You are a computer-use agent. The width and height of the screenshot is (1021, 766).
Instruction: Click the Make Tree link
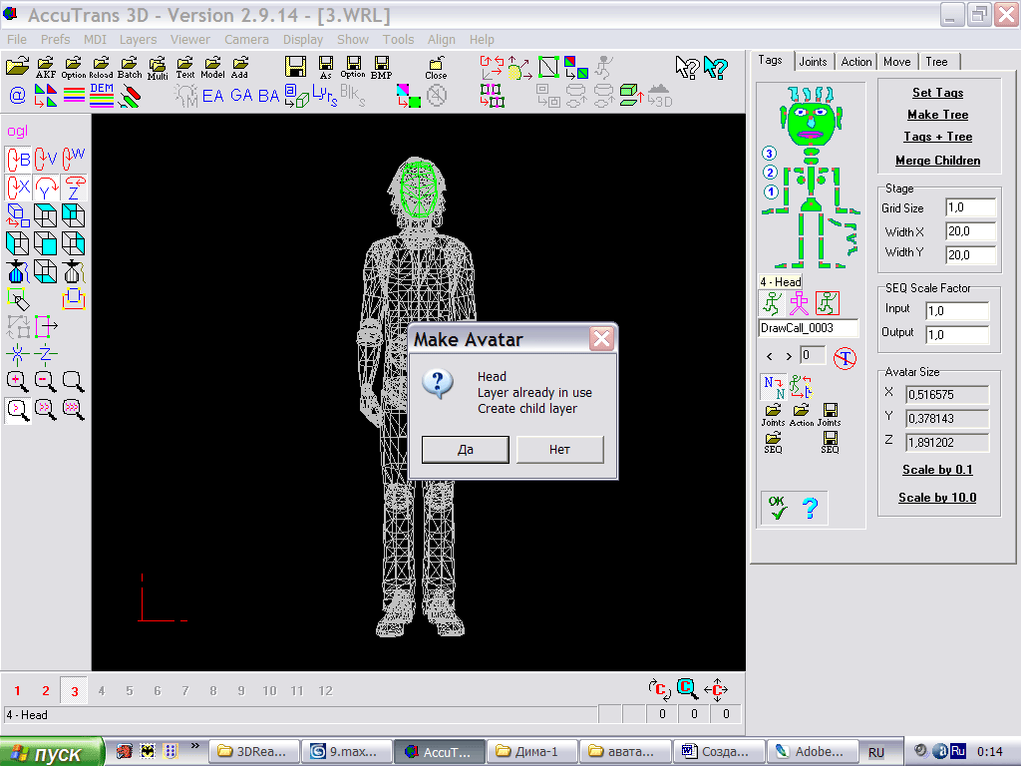coord(937,115)
